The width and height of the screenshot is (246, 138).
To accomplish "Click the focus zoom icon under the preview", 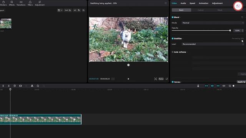I will [155, 79].
